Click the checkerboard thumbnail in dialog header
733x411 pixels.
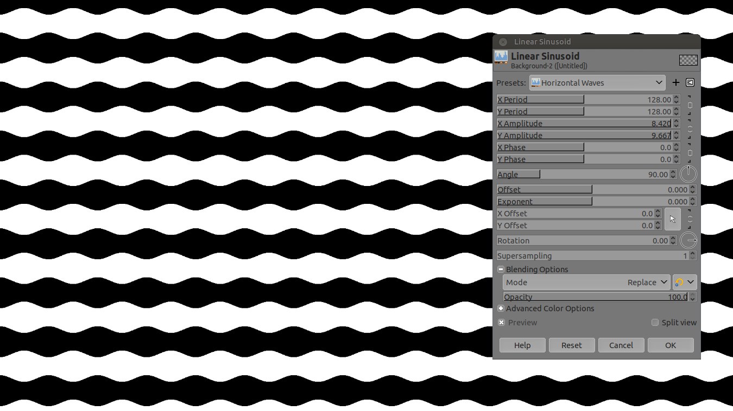688,60
